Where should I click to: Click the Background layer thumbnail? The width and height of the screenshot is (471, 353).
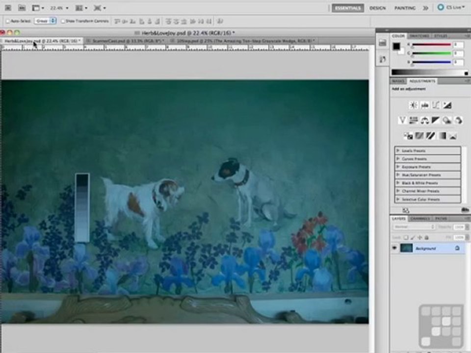[406, 248]
